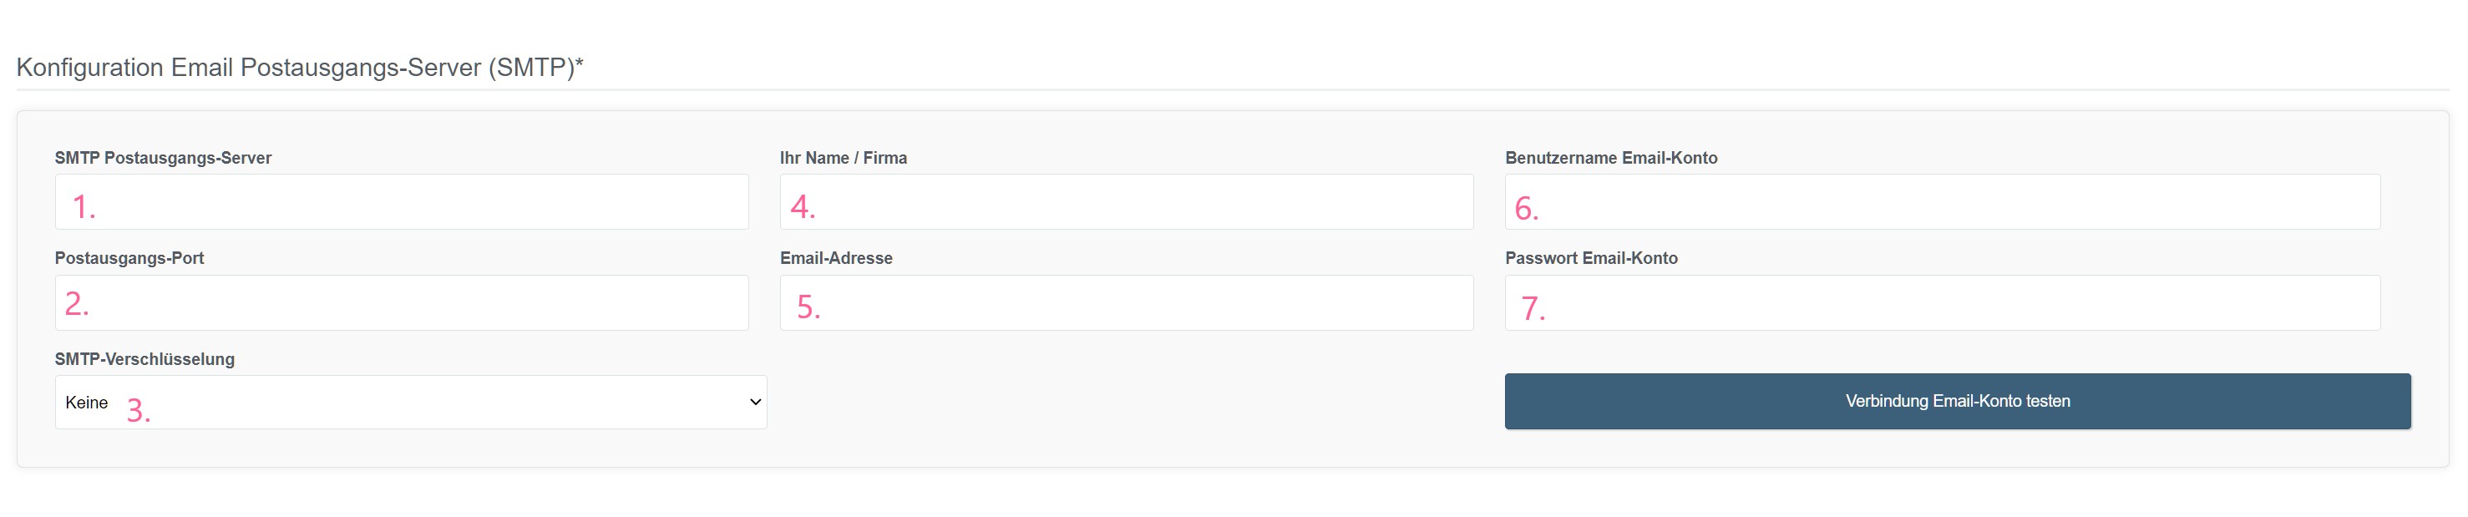The width and height of the screenshot is (2468, 517).
Task: Click the 'Passwort Email-Konto' label
Action: point(1591,259)
